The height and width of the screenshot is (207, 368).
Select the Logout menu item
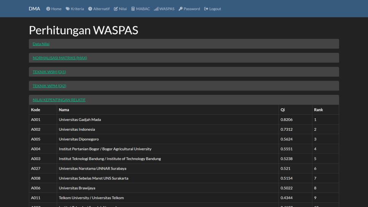click(x=213, y=9)
